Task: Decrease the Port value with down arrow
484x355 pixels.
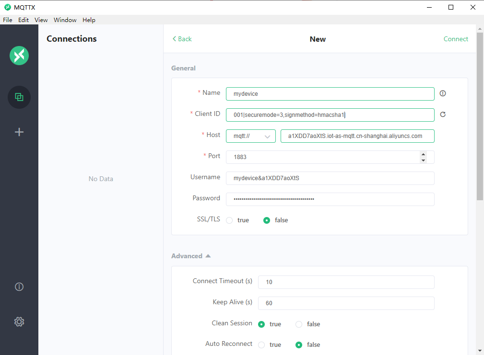Action: pos(423,160)
